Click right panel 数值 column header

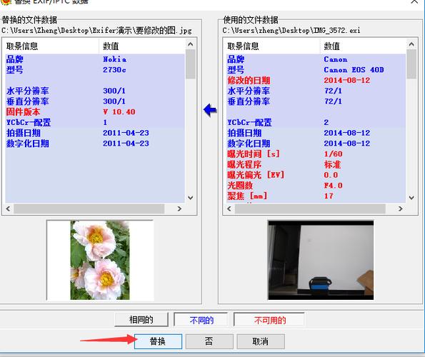(363, 46)
